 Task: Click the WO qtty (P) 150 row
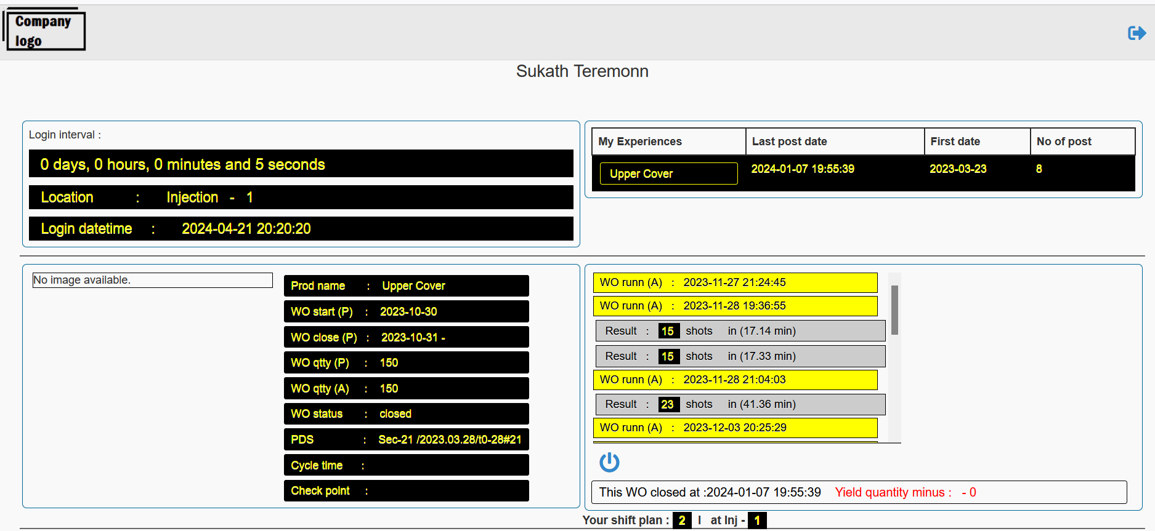coord(407,362)
